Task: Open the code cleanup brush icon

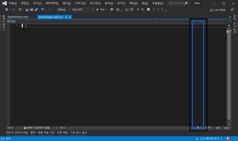Action: tap(61, 128)
